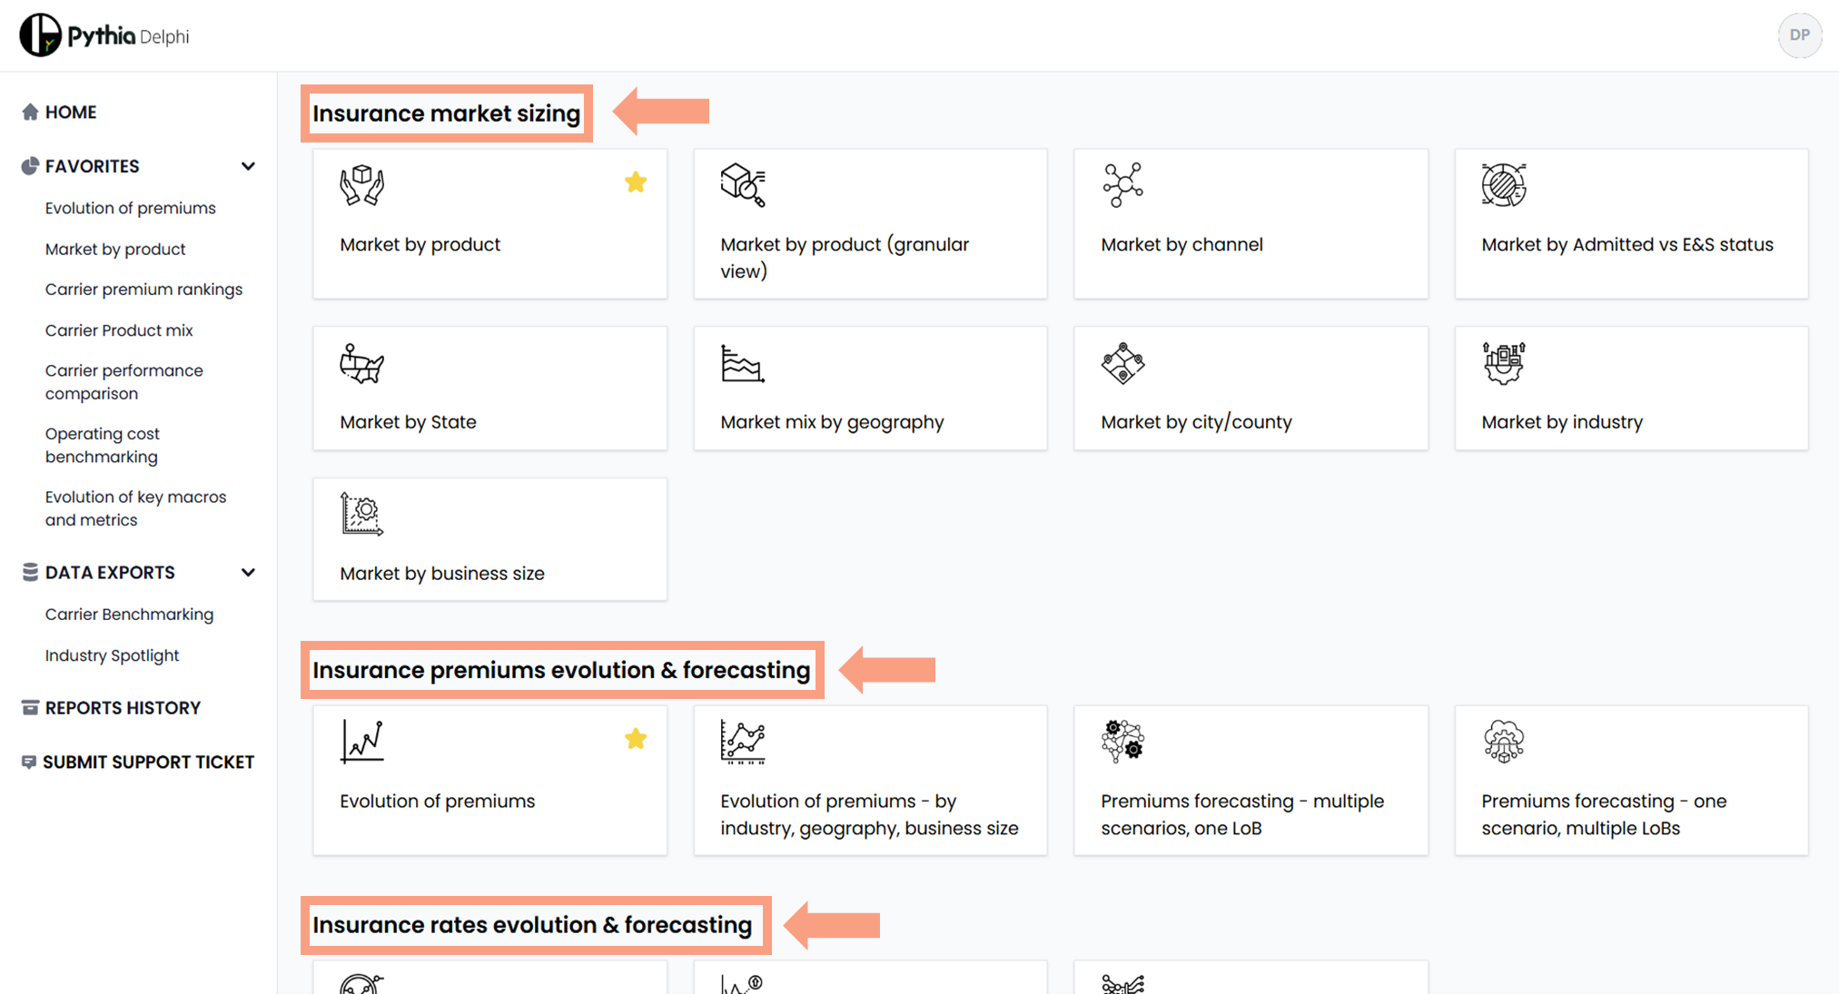Image resolution: width=1839 pixels, height=994 pixels.
Task: Click the Admitted vs E&S globe icon
Action: coord(1504,185)
